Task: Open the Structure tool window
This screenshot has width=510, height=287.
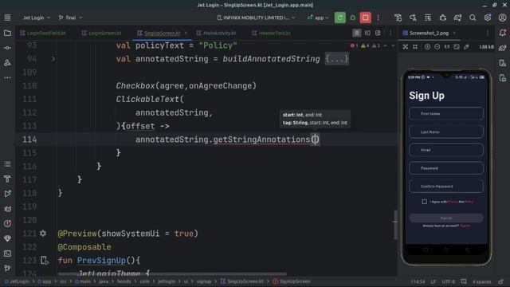Action: (x=7, y=164)
